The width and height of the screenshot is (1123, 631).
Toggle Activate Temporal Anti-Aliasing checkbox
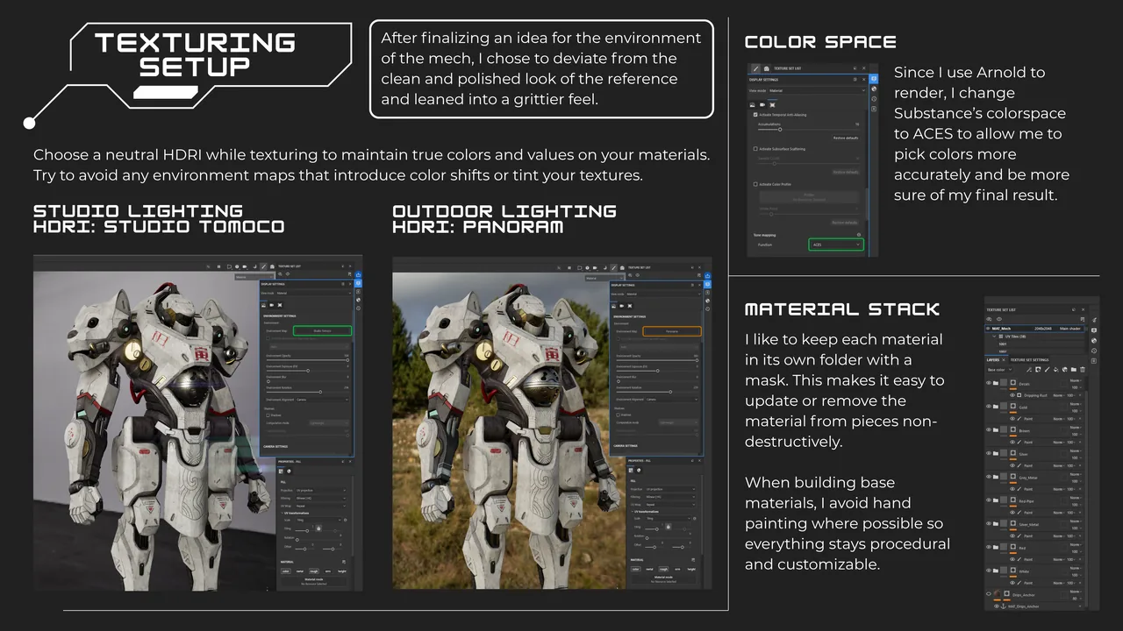tap(755, 115)
